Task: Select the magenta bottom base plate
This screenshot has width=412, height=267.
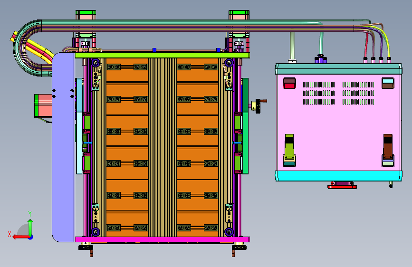Action: tap(163, 239)
